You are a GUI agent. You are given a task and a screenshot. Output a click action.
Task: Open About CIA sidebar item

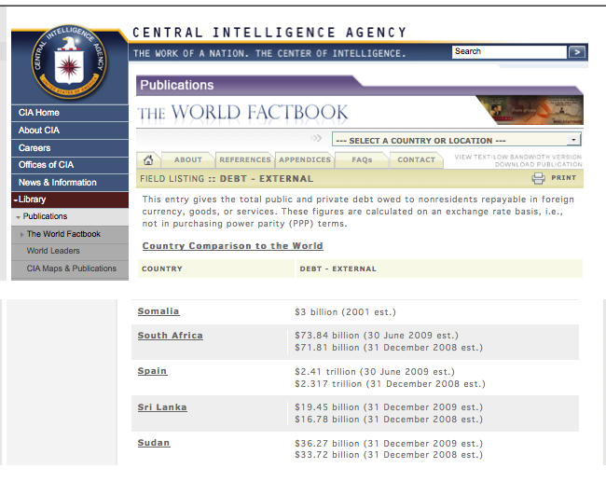point(70,131)
